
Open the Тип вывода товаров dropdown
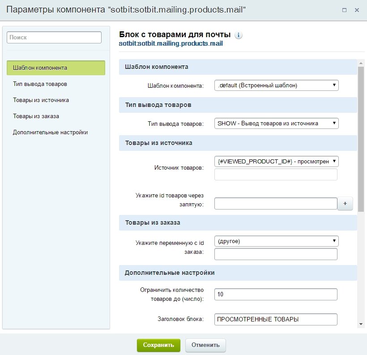[277, 124]
